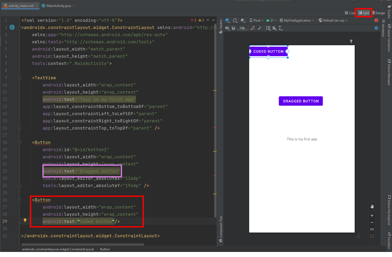Collapse the Button fold on line 18
Viewport: 392px width, 257px height.
coord(19,143)
